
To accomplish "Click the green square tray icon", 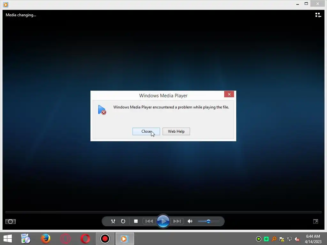I will 266,239.
